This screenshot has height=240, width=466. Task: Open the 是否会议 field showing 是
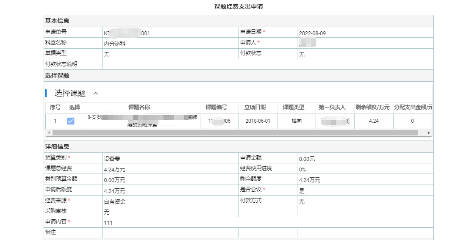364,191
